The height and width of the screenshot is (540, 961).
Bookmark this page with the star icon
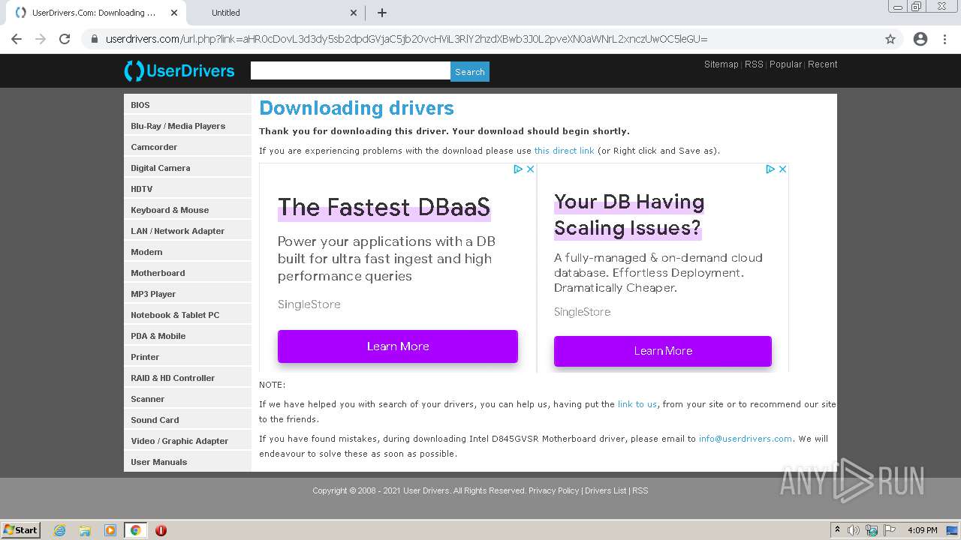point(890,39)
